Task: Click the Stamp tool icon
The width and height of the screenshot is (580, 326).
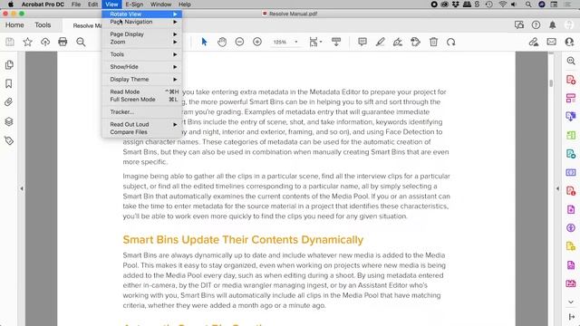Action: pyautogui.click(x=415, y=42)
